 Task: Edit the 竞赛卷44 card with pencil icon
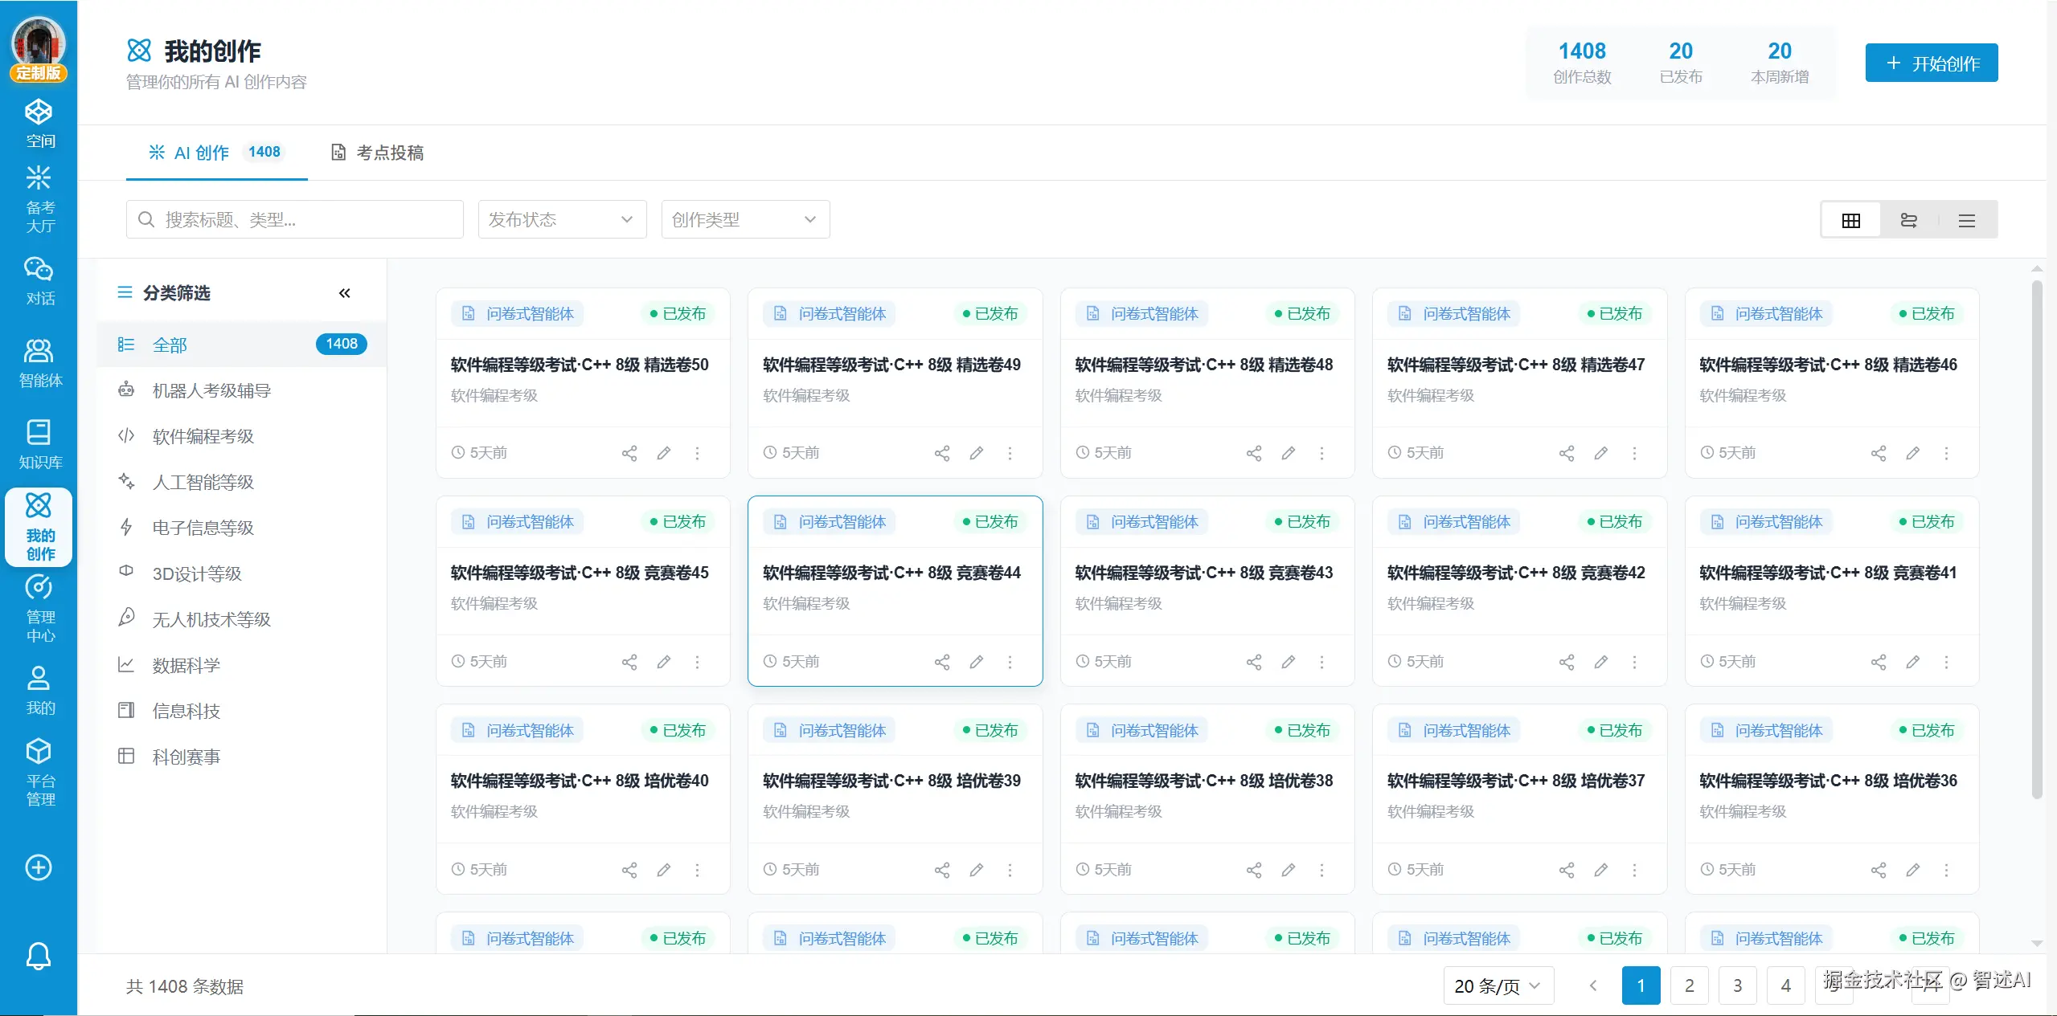(976, 662)
